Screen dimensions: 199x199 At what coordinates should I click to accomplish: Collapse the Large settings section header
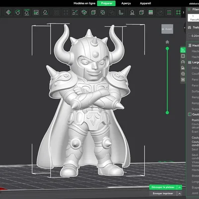click(193, 62)
